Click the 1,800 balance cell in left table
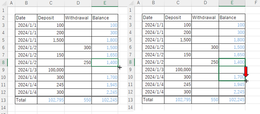Screen dimensions: 260x114 tap(105, 40)
